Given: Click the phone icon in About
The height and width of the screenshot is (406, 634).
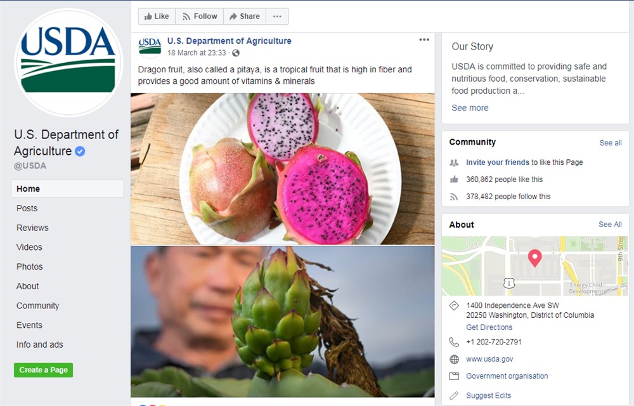Looking at the screenshot, I should coord(454,342).
